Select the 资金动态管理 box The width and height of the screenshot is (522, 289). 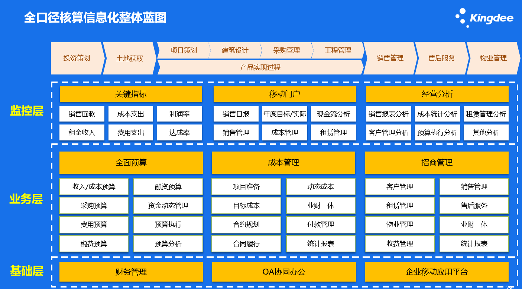coord(168,205)
